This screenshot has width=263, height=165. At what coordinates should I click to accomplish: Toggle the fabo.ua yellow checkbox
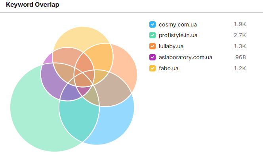(152, 68)
